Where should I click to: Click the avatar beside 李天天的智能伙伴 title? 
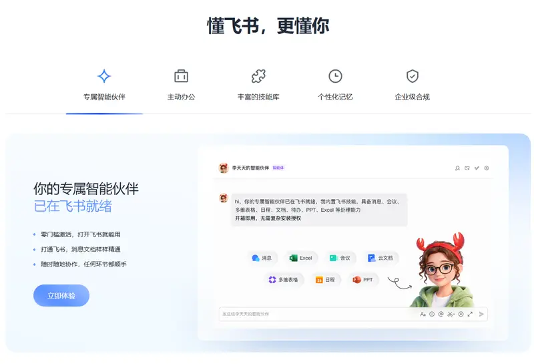[224, 168]
